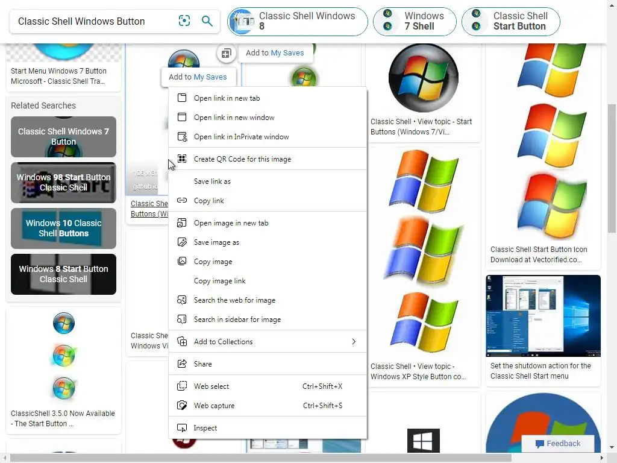
Task: Open Windows 10 Classic Shell Buttons search
Action: 63,228
